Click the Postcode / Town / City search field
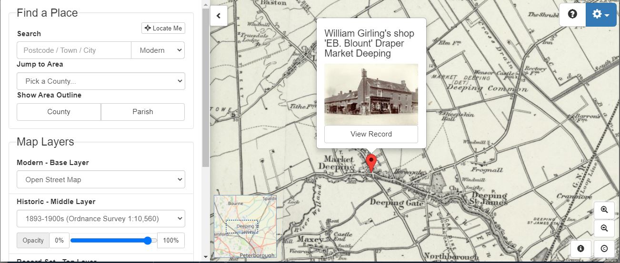 pyautogui.click(x=74, y=50)
